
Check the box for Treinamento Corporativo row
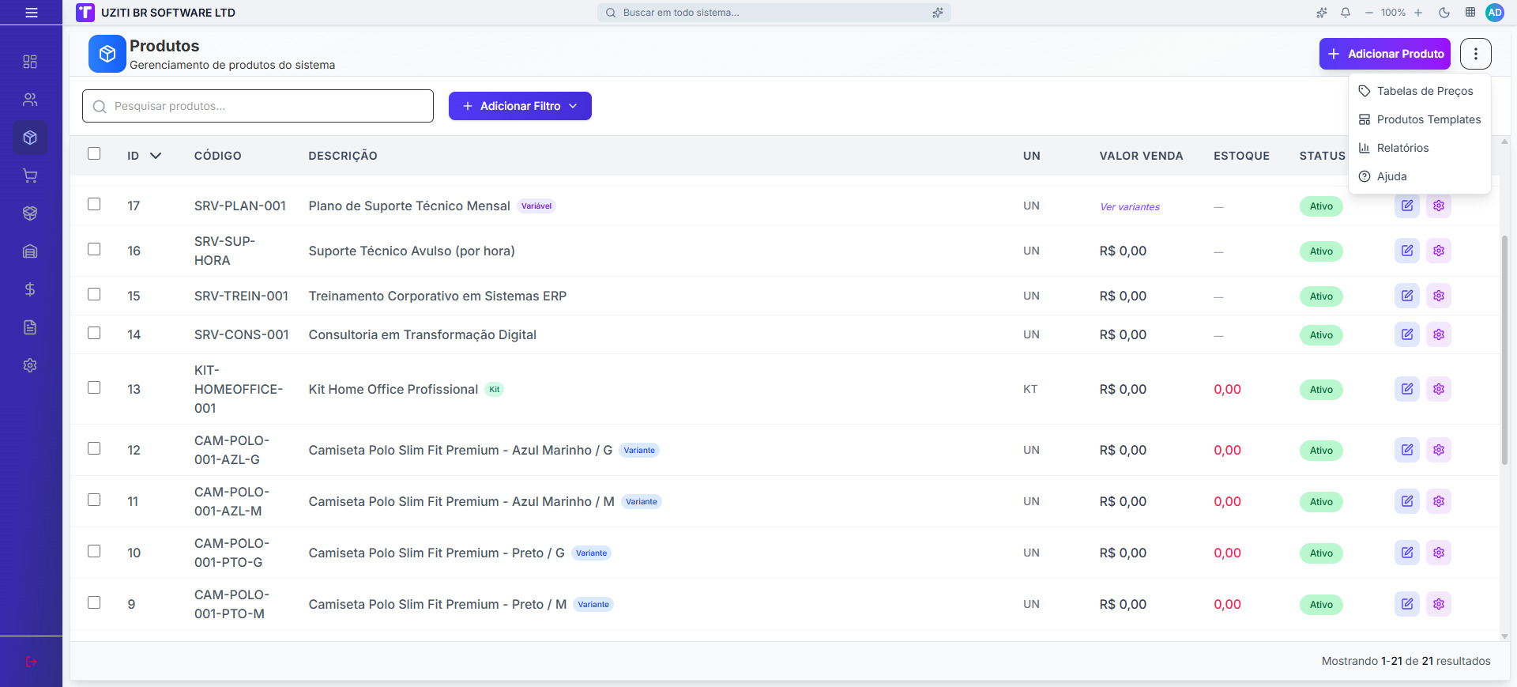(94, 294)
